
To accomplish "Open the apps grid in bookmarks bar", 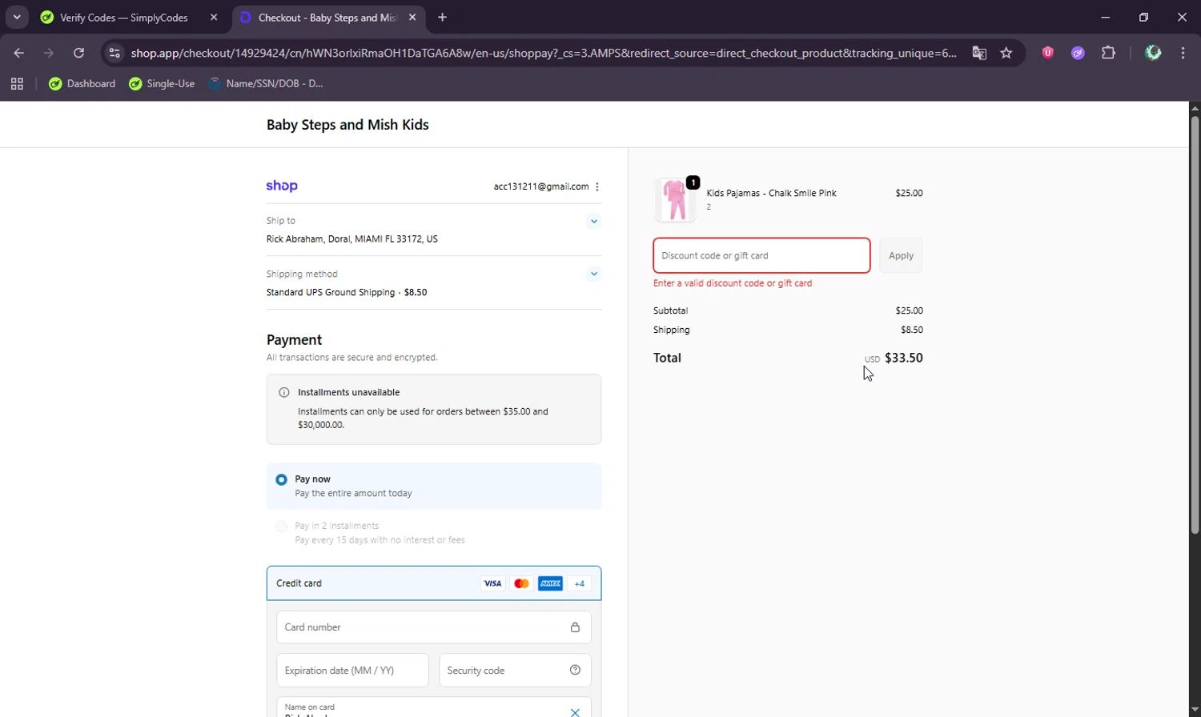I will coord(17,83).
